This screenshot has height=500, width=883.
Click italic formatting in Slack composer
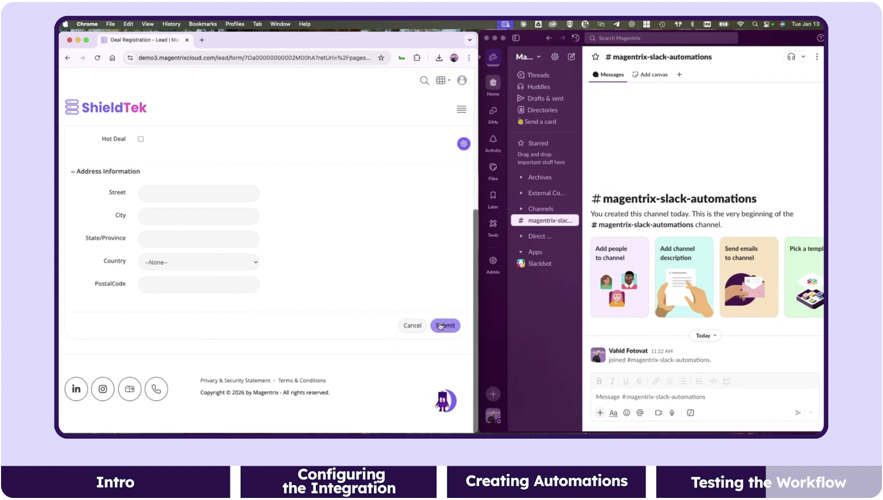pos(612,381)
